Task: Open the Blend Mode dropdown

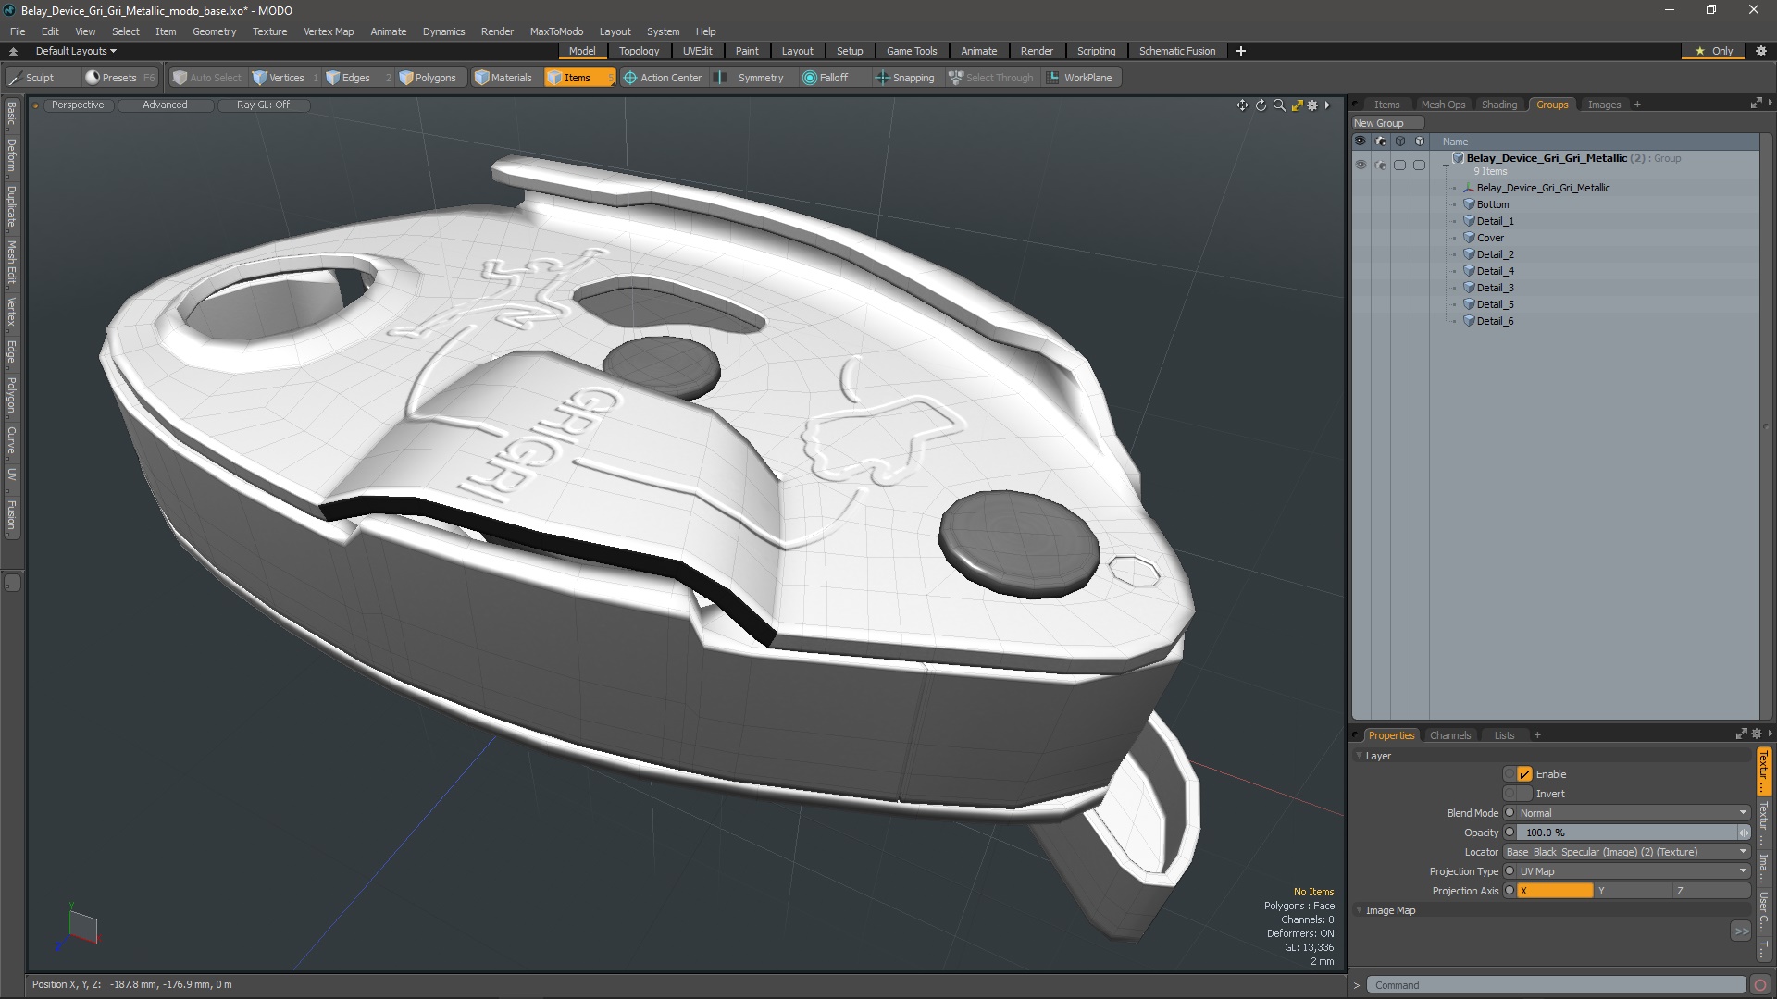Action: point(1633,813)
